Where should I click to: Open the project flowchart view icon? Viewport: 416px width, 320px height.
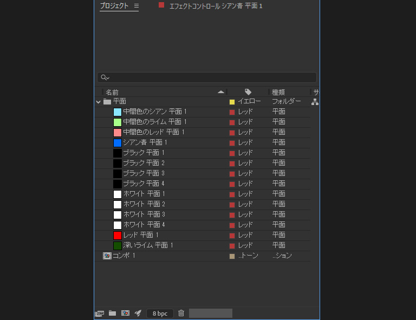(315, 102)
